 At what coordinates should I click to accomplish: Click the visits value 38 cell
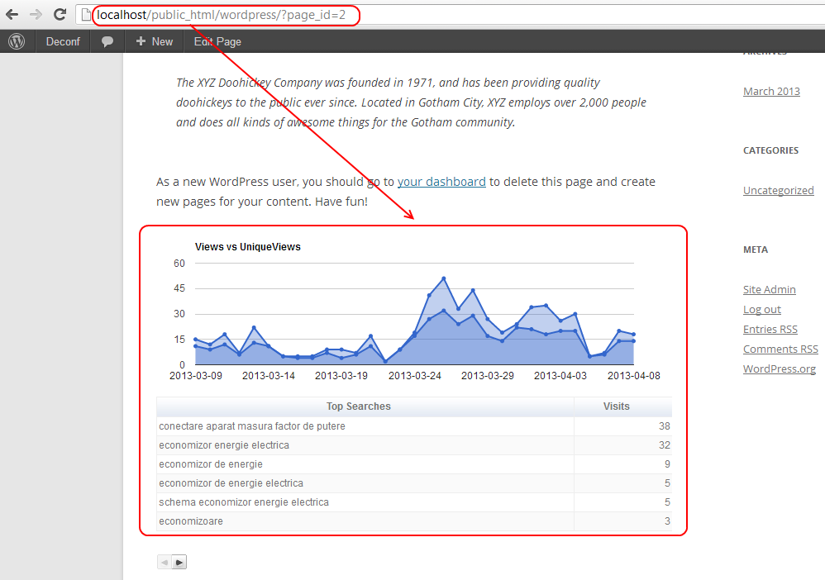623,426
